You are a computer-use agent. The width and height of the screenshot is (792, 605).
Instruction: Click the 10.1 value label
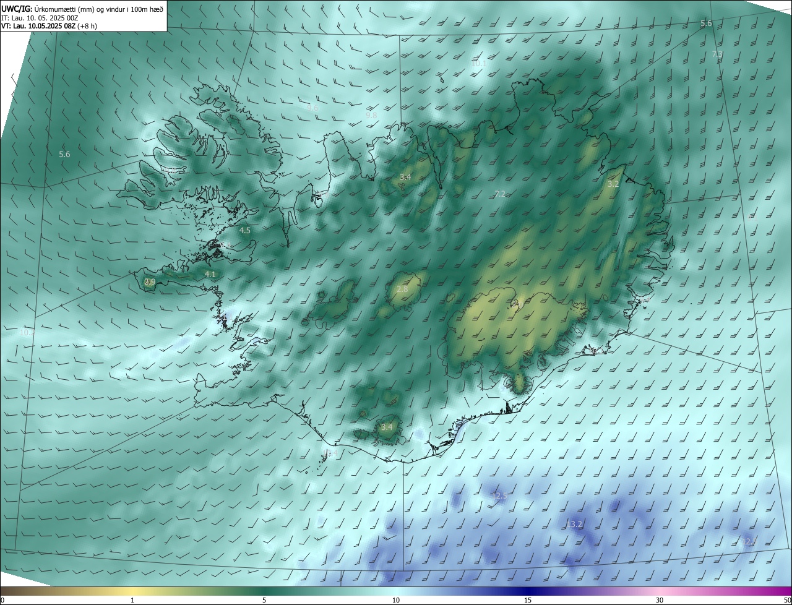tap(479, 64)
